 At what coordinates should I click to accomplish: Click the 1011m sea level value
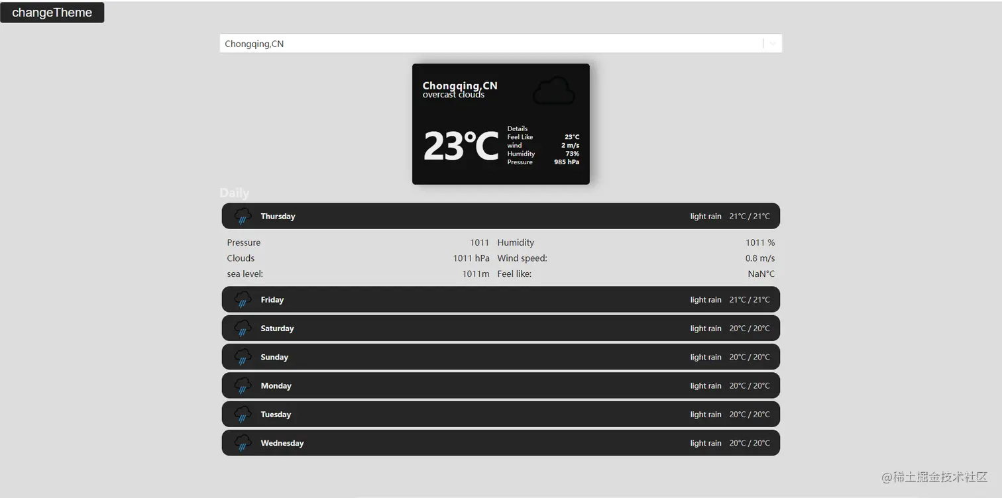tap(476, 274)
